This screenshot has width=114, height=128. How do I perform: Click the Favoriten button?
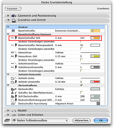tap(13, 9)
